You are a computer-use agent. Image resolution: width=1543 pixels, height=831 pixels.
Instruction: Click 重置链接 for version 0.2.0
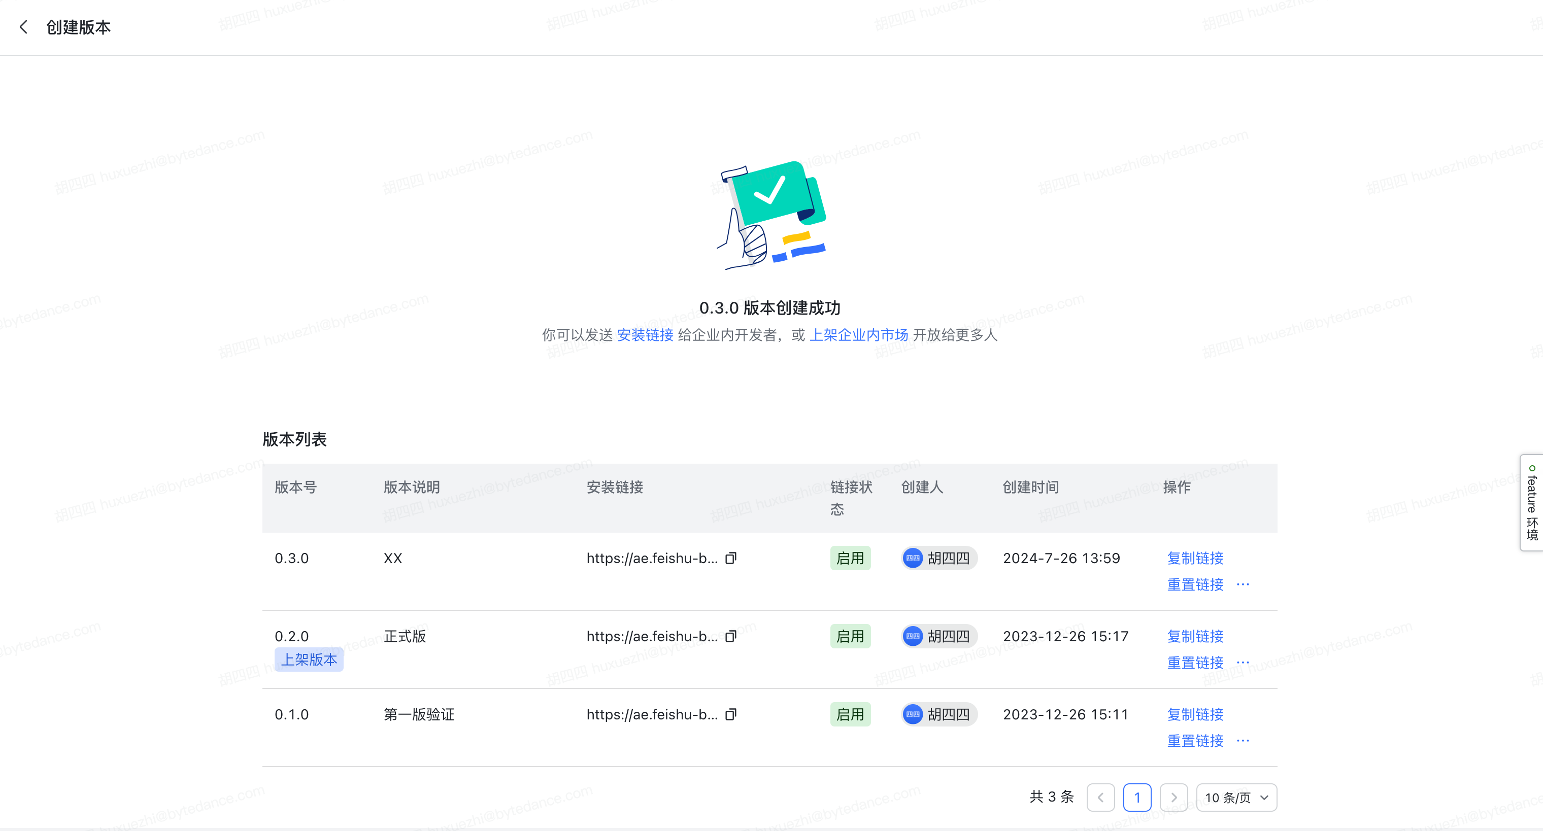click(x=1195, y=663)
